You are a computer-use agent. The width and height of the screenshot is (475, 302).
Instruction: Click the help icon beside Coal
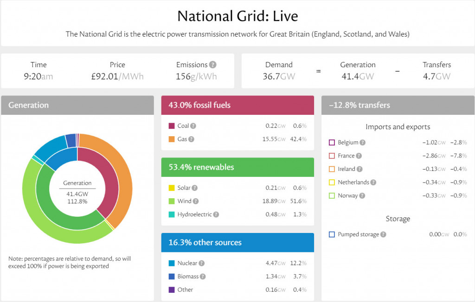(x=193, y=126)
